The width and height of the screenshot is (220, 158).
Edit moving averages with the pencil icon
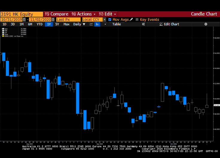131,20
